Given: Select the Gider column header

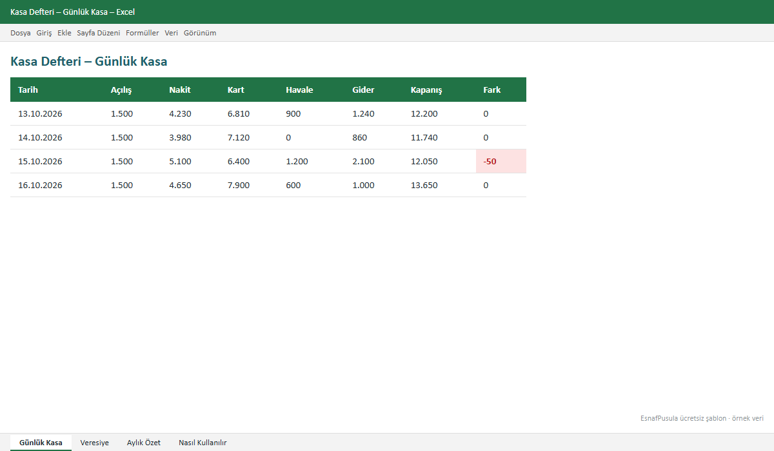Looking at the screenshot, I should 374,90.
